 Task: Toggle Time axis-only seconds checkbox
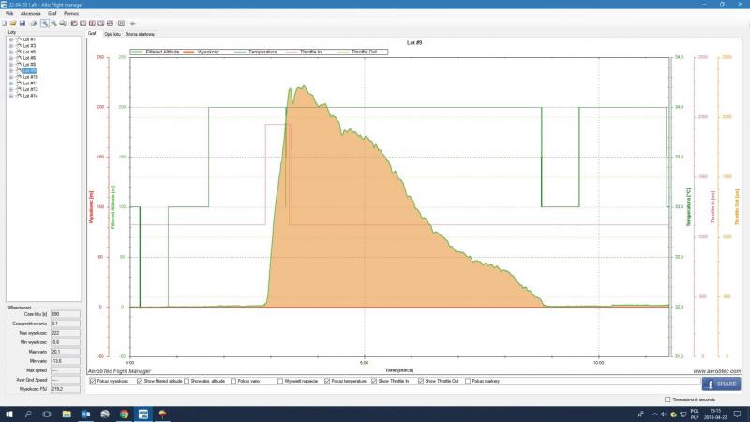point(667,399)
